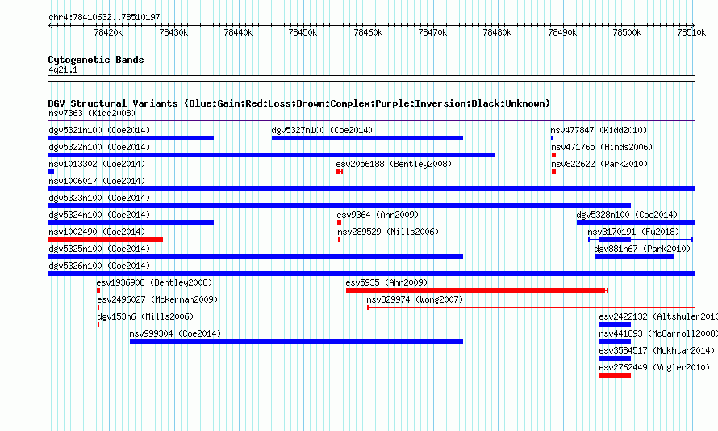Click the esv5935 (Ahn2009) text label
Viewport: 718px width, 431px height.
pyautogui.click(x=386, y=282)
